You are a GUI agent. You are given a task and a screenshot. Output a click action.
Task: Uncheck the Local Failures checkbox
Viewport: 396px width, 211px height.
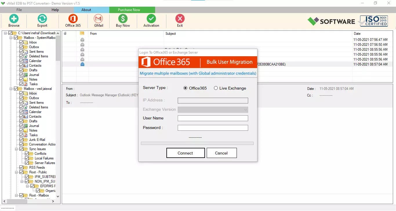27,158
